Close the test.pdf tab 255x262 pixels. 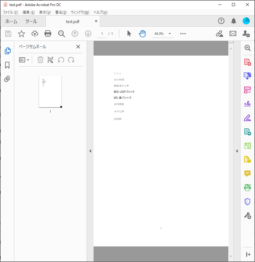click(x=96, y=21)
